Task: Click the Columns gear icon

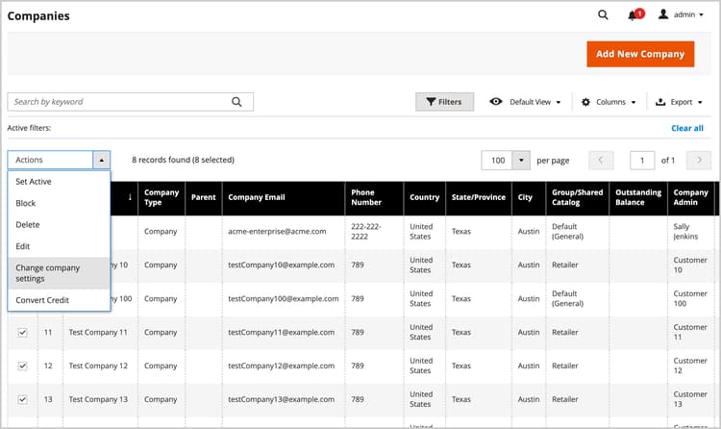Action: (x=586, y=102)
